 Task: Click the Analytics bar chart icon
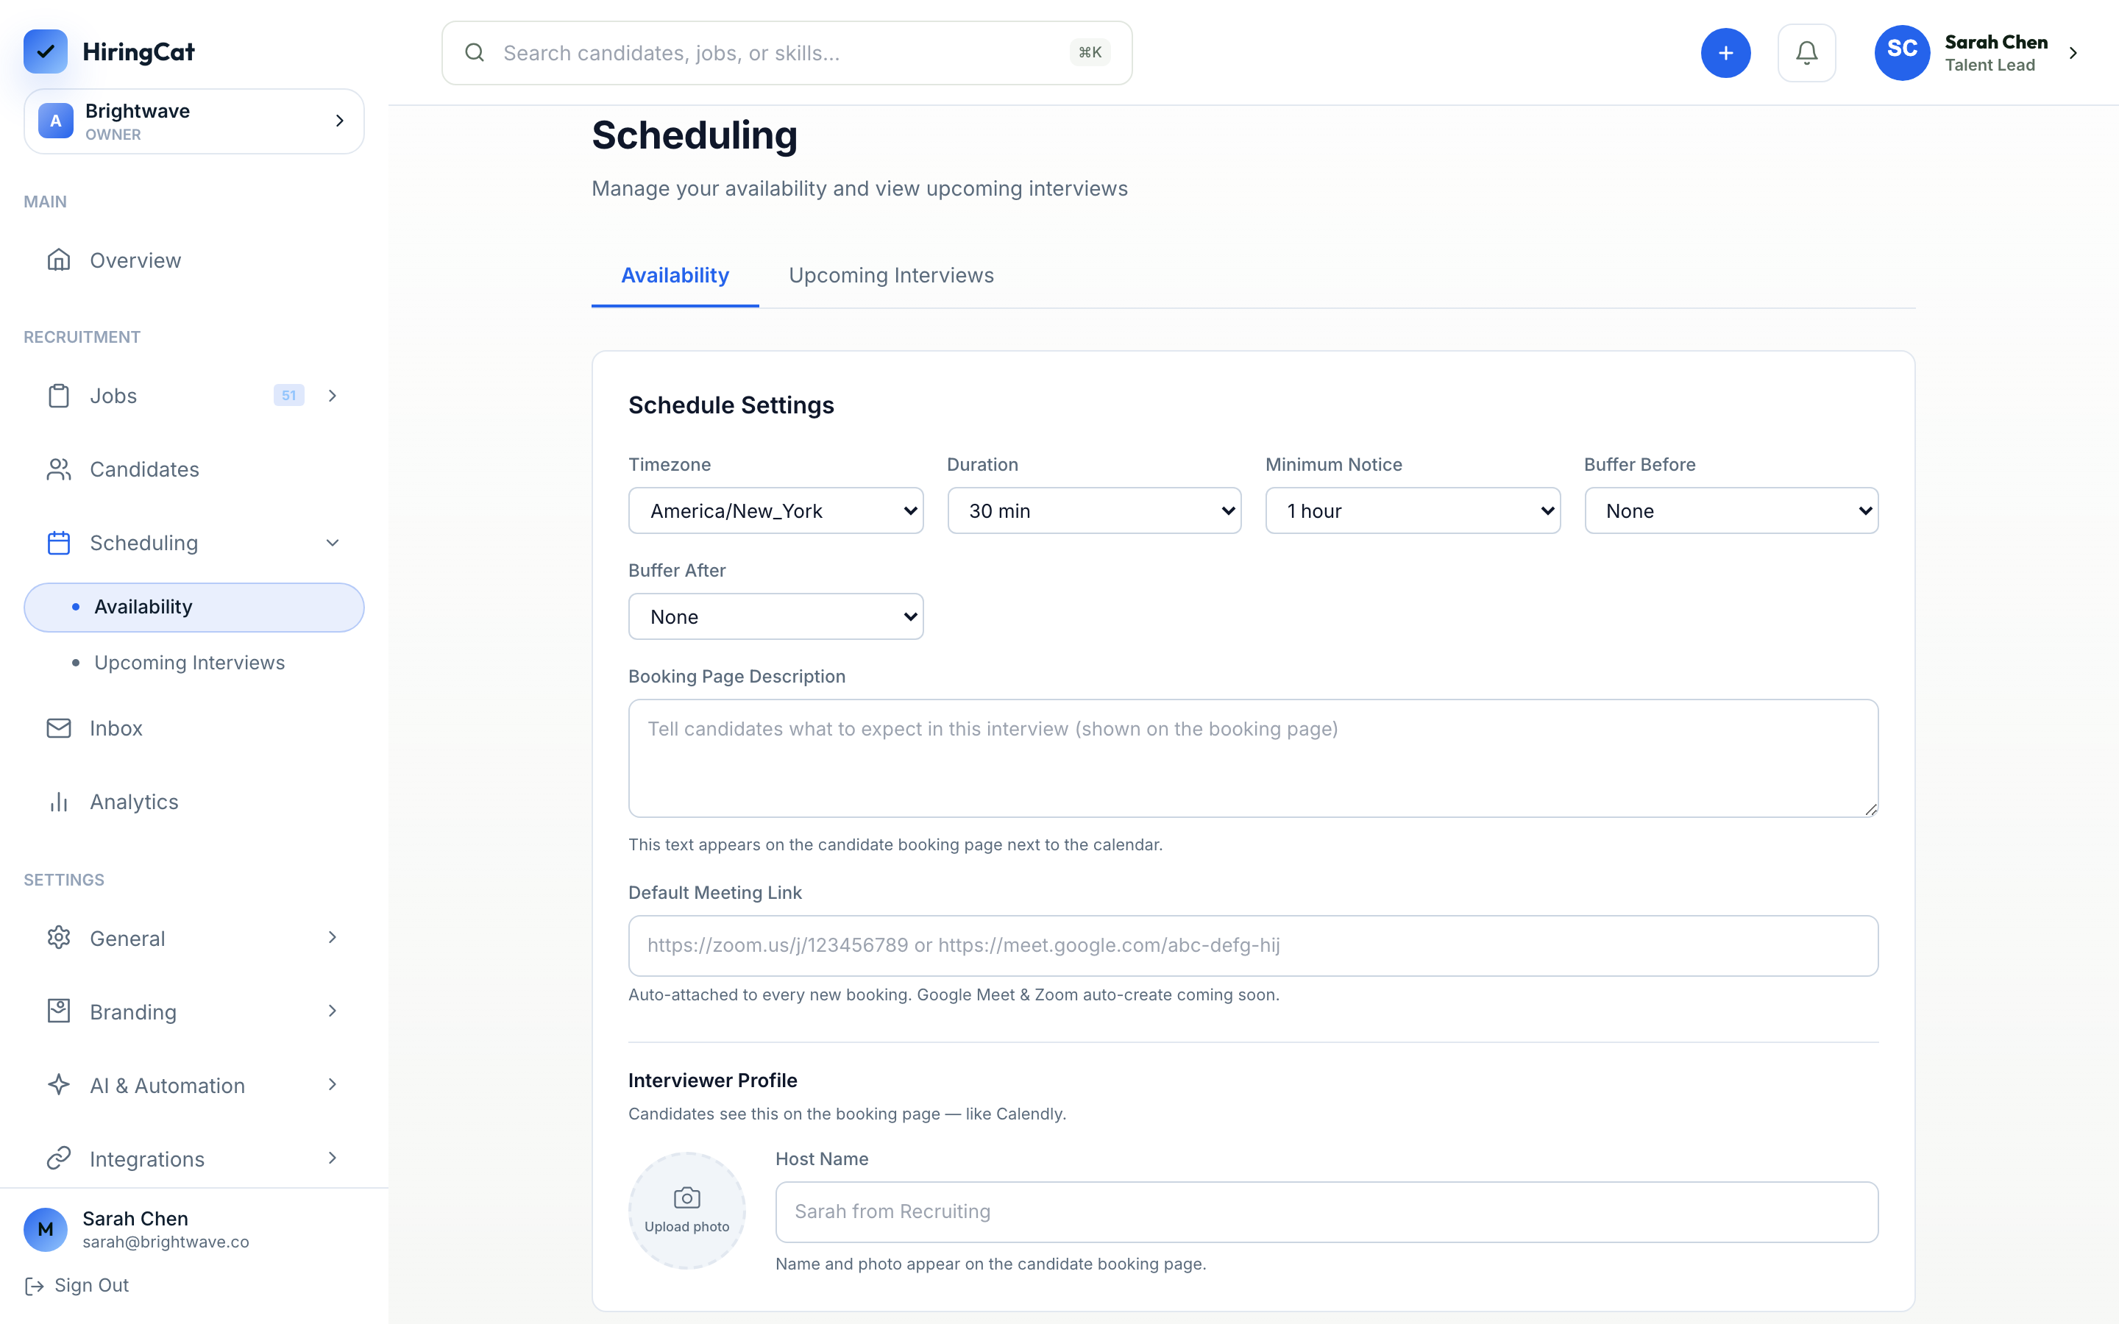(59, 802)
